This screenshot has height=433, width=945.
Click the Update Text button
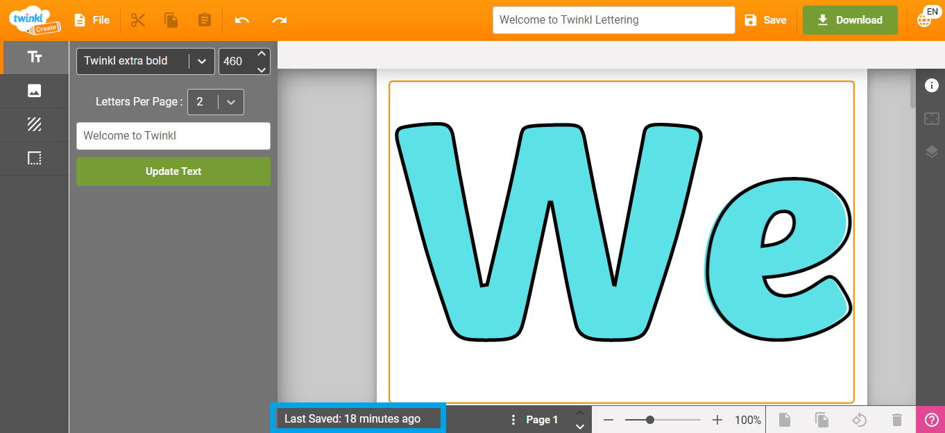coord(173,171)
